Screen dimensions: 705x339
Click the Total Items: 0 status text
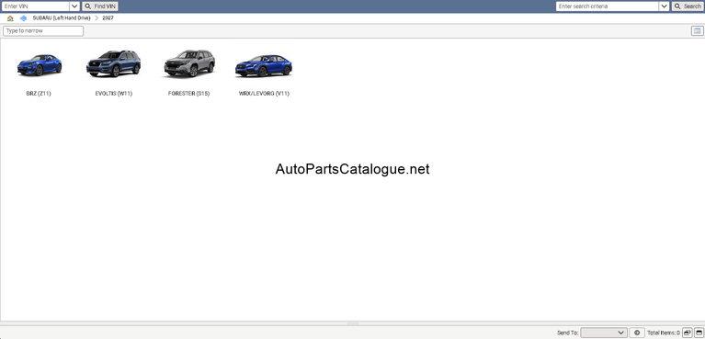664,333
